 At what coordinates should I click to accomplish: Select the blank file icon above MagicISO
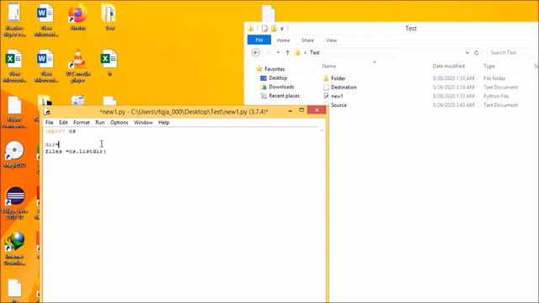[x=14, y=112]
